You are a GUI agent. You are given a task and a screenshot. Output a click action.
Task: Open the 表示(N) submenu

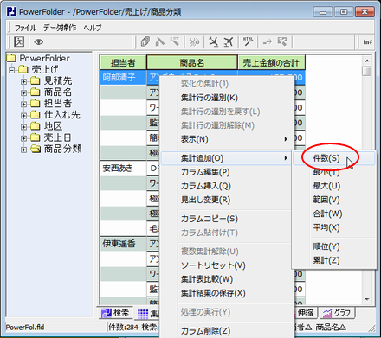[x=227, y=139]
